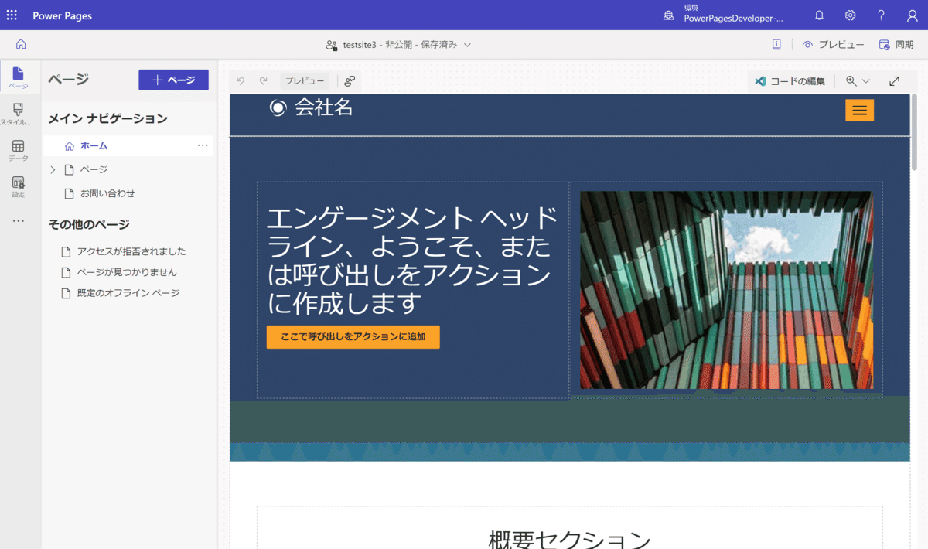928x549 pixels.
Task: Select ページが見つかりません page
Action: point(126,272)
